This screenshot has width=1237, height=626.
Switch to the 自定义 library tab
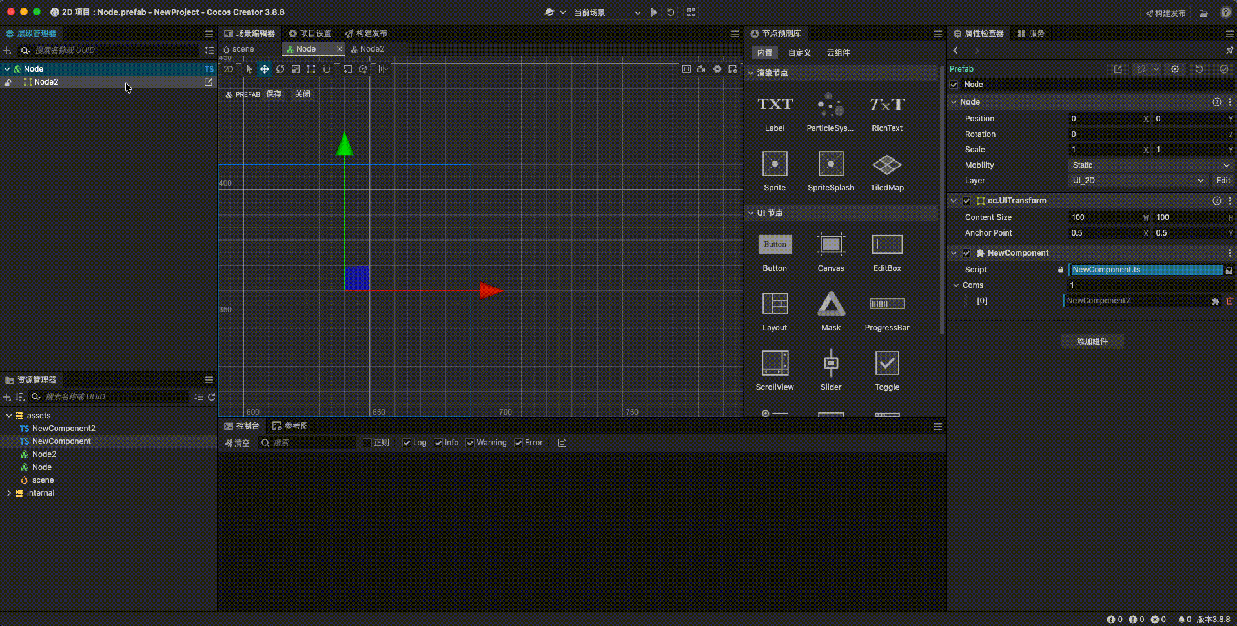[x=799, y=53]
